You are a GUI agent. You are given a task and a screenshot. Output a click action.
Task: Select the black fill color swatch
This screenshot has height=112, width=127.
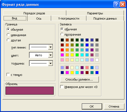[x=62, y=40]
